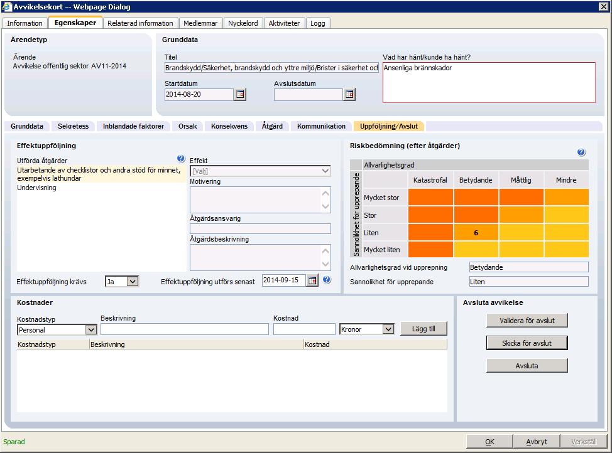Open the Logg tab
612x453 pixels.
318,23
